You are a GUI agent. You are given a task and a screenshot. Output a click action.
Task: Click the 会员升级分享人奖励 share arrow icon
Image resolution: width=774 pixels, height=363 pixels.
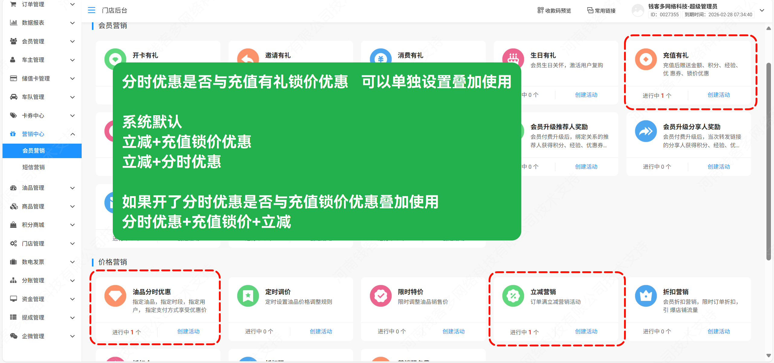click(646, 131)
